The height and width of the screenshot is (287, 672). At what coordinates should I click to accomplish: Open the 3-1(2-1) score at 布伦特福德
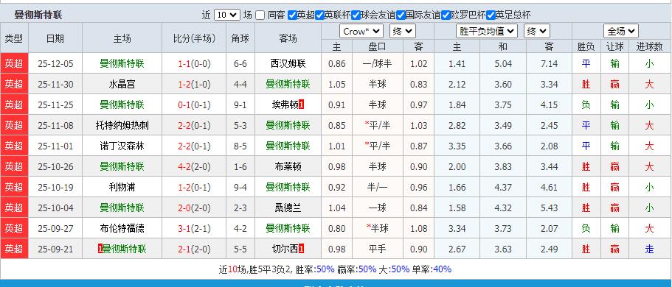(x=194, y=228)
